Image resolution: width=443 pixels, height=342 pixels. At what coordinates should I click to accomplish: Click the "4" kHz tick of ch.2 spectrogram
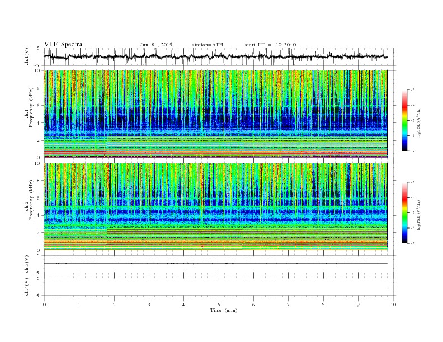39,215
